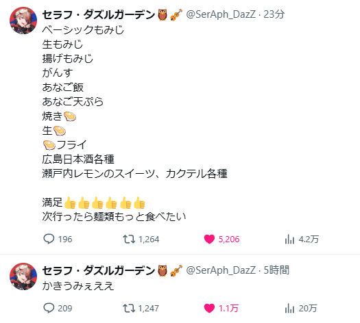The width and height of the screenshot is (360, 323).
Task: Click retweet icon with 1,247 count
Action: [x=129, y=308]
